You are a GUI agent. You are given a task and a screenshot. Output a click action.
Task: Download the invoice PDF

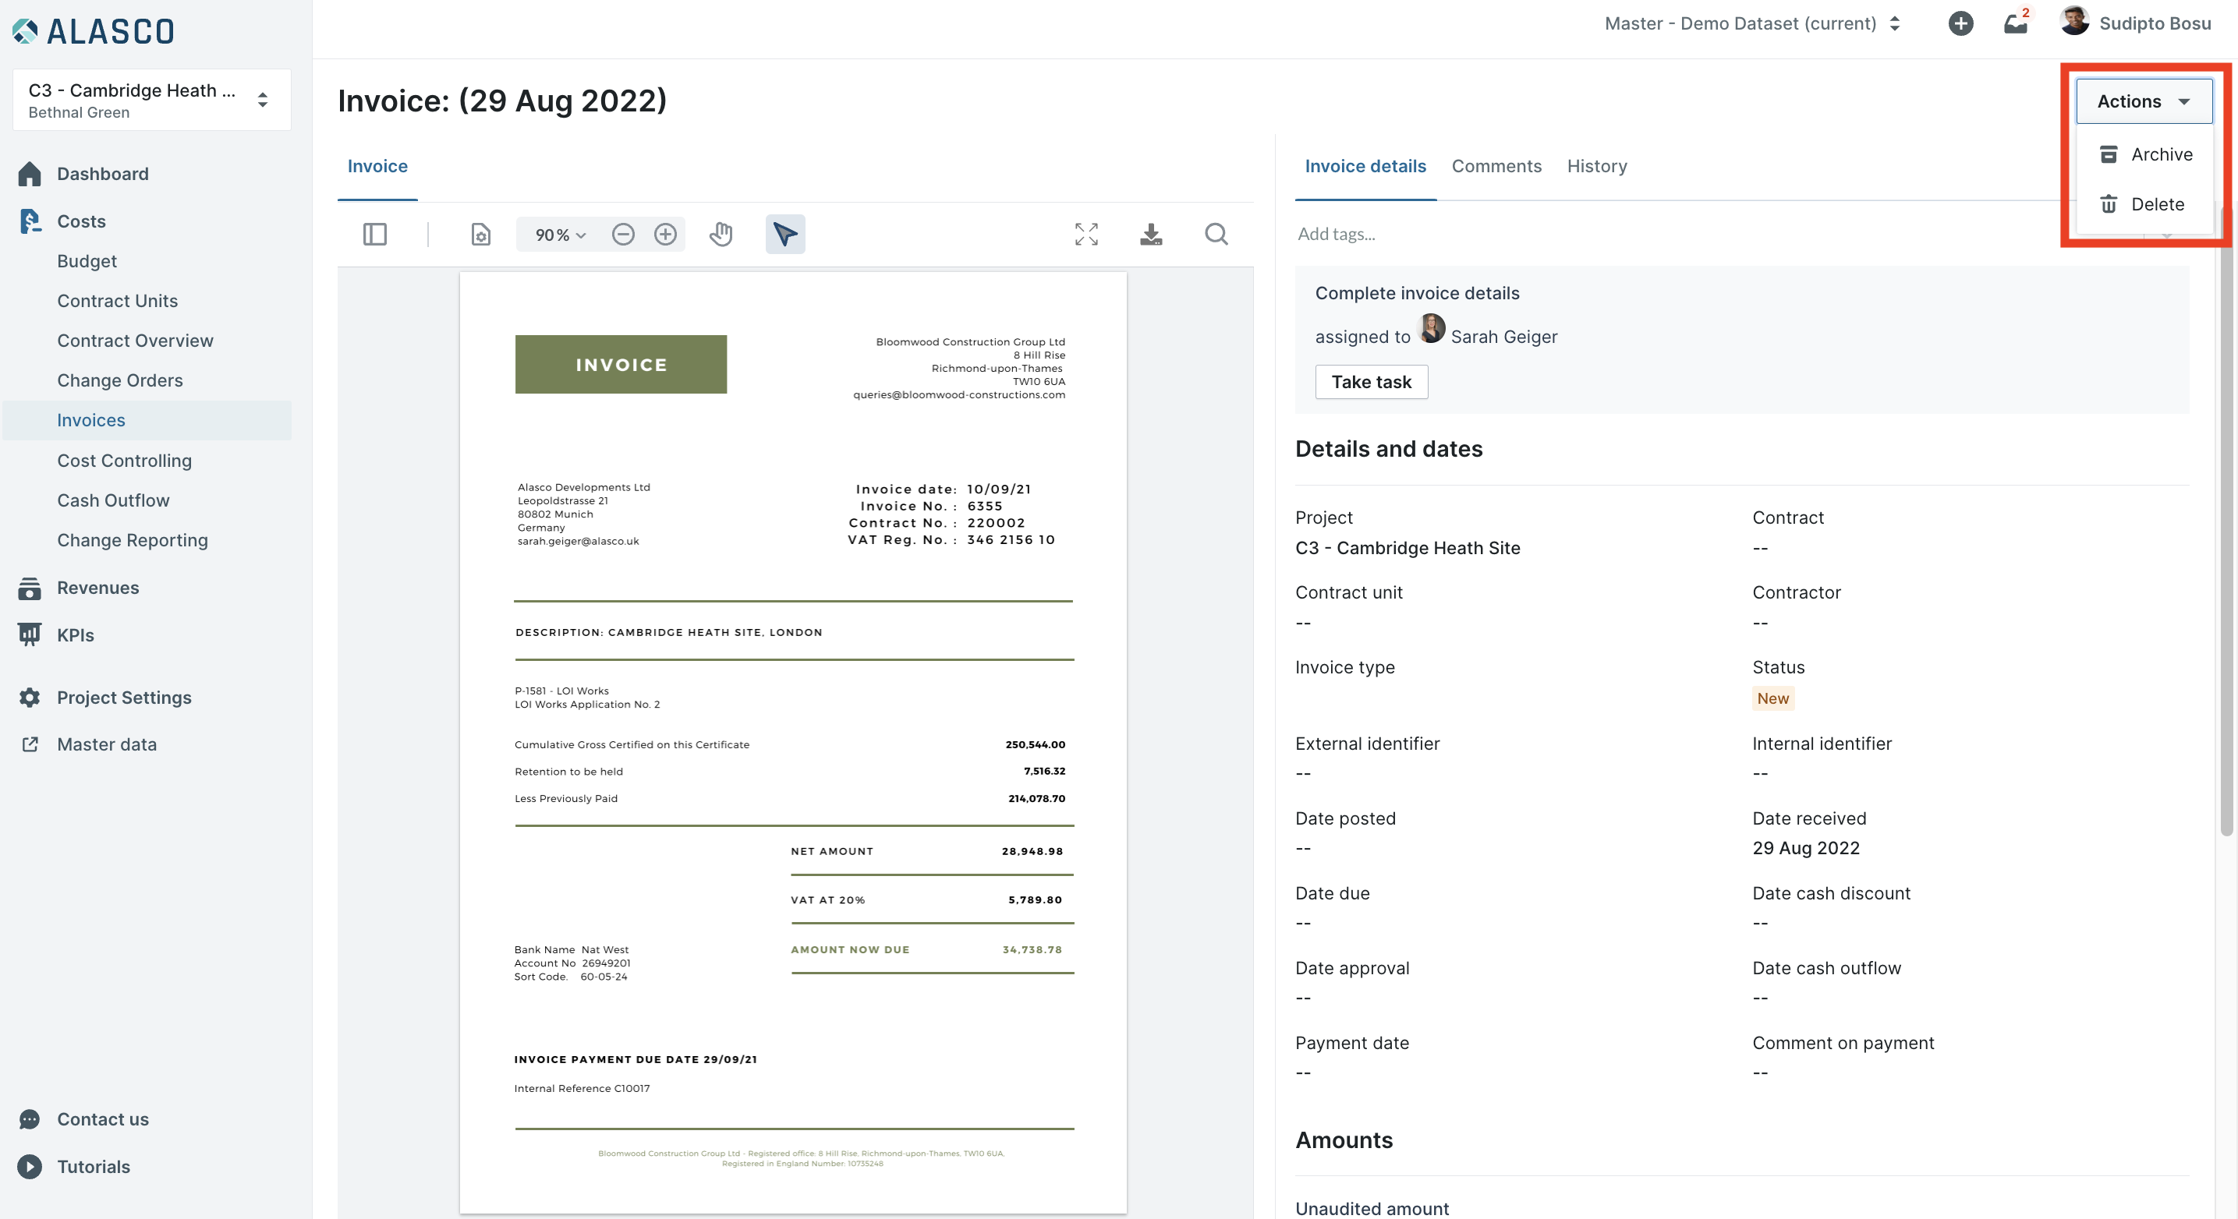pyautogui.click(x=1151, y=235)
